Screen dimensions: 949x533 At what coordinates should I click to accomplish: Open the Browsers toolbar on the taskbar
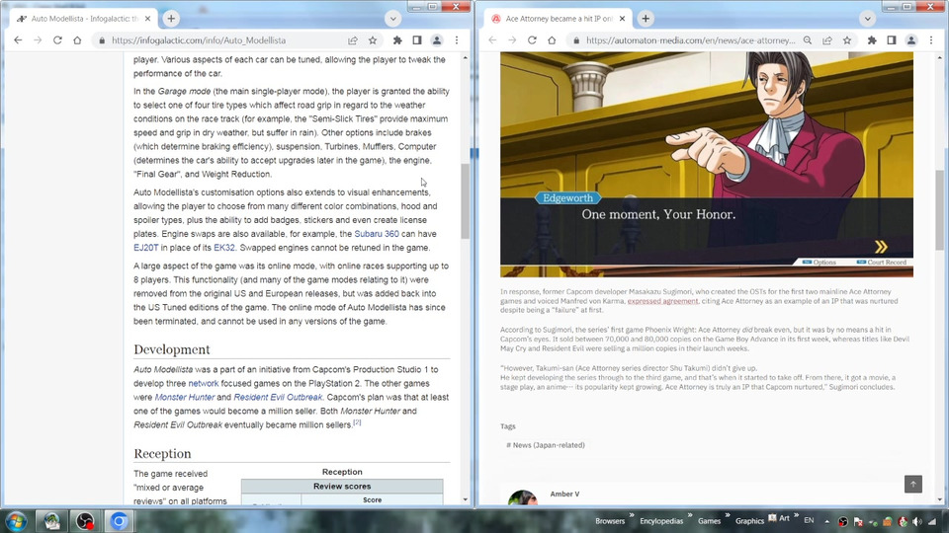coord(610,521)
